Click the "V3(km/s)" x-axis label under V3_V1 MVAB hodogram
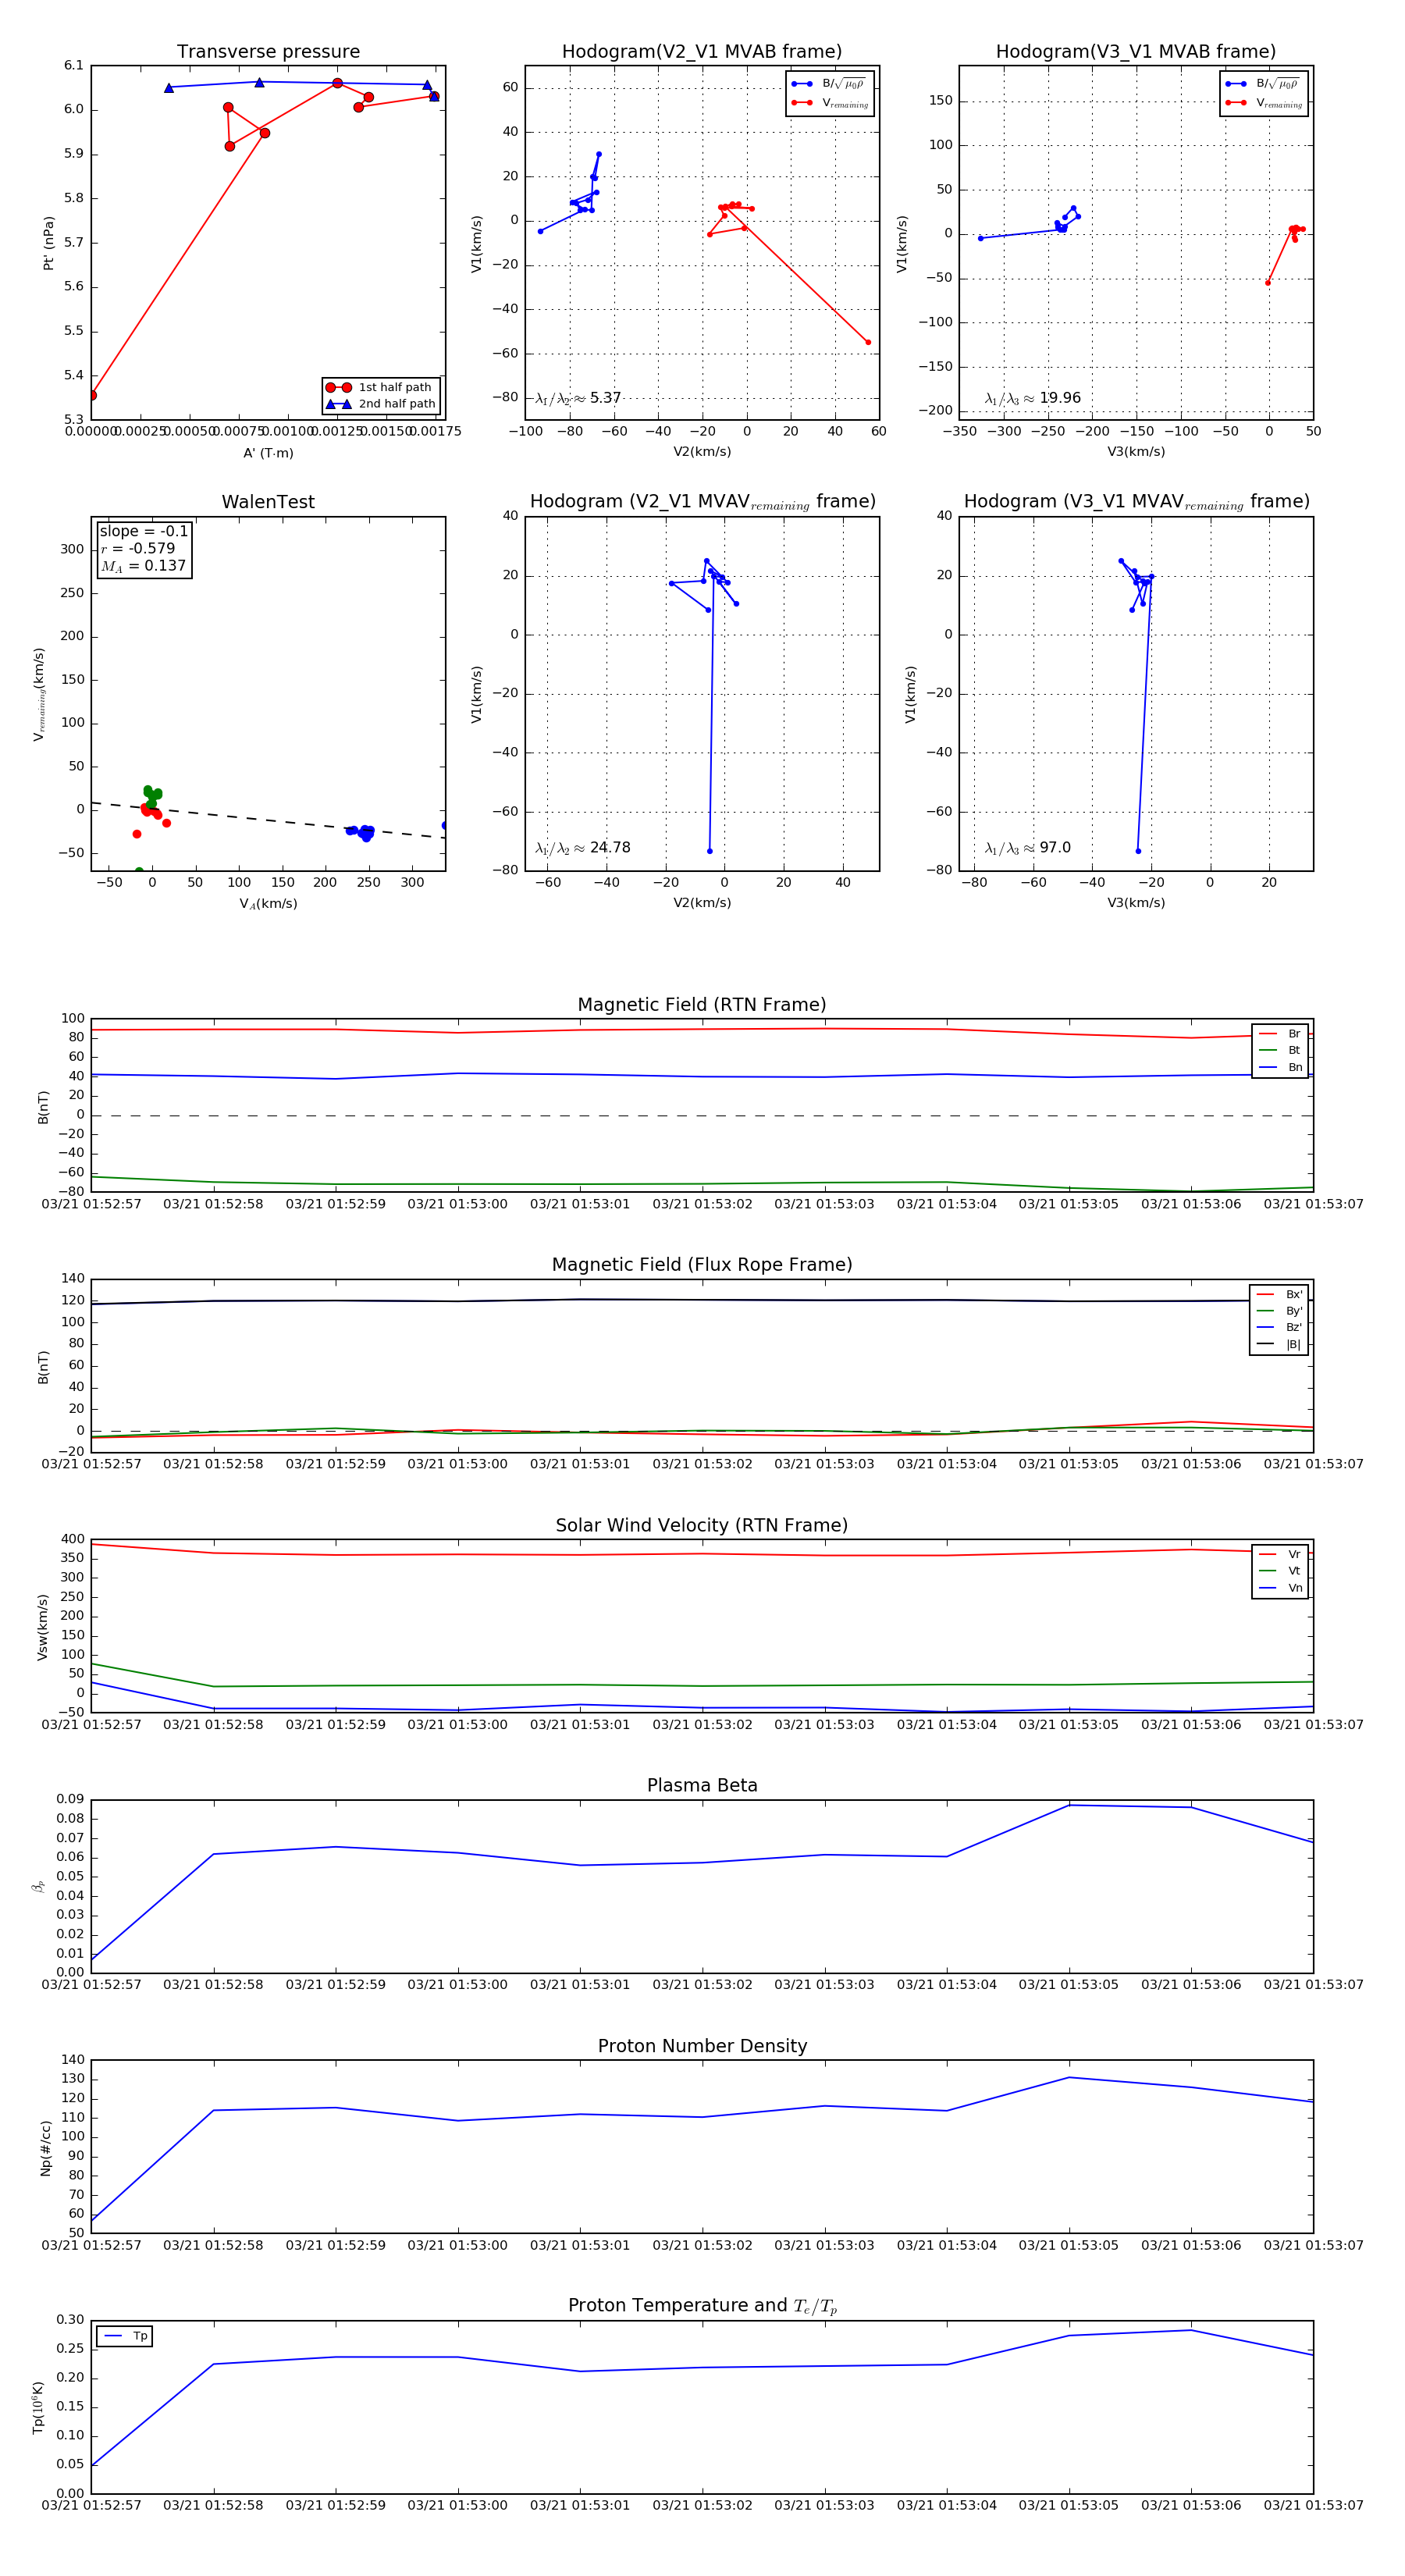 point(1136,452)
